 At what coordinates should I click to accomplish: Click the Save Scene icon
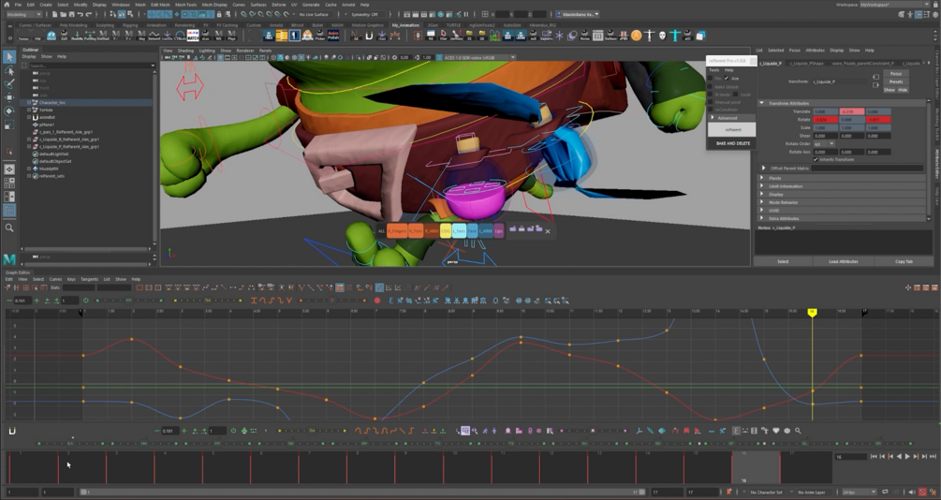71,14
